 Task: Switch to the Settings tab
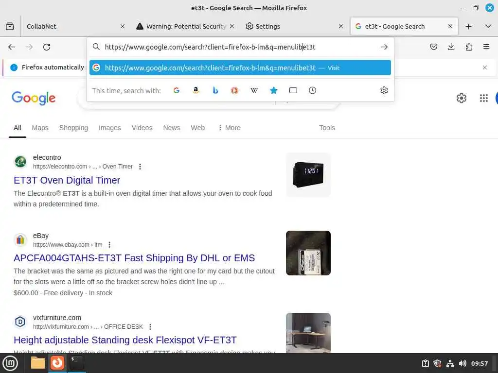(x=294, y=26)
